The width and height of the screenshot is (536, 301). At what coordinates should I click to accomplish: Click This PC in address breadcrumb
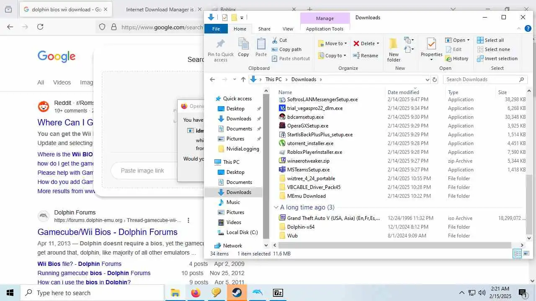pyautogui.click(x=273, y=79)
